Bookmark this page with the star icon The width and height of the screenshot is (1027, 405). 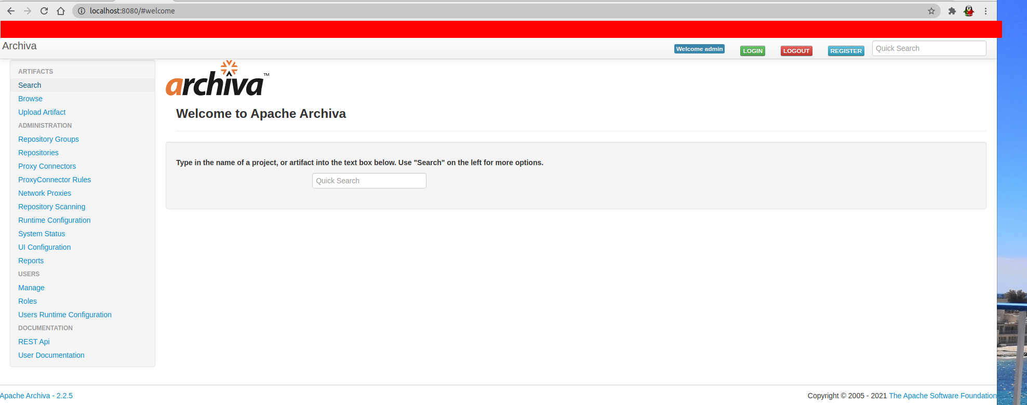931,11
